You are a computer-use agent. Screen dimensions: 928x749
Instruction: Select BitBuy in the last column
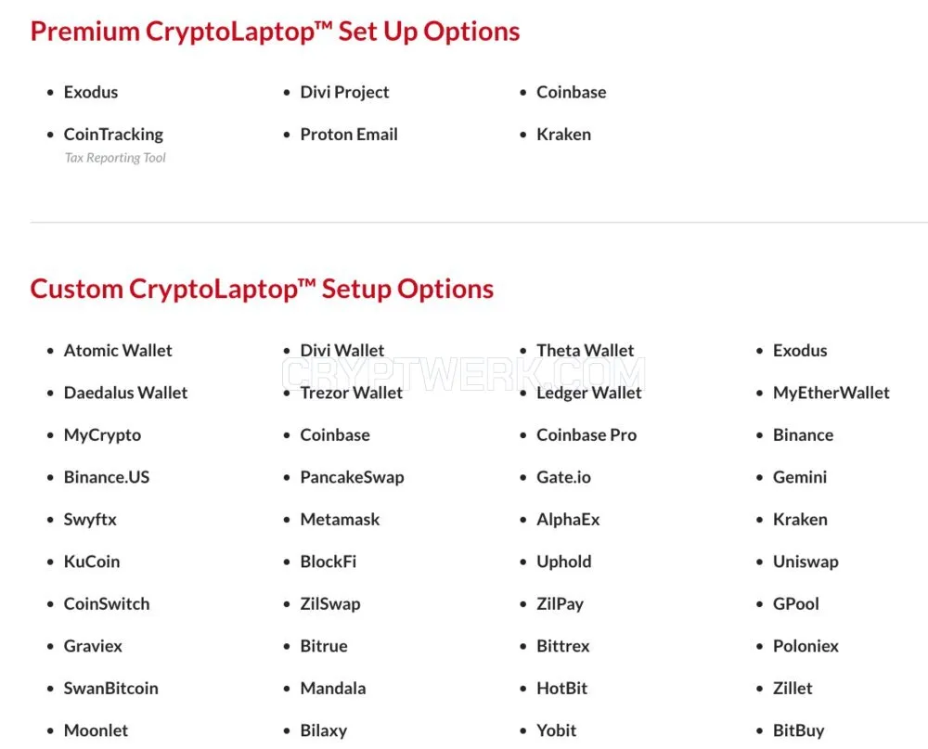click(x=798, y=730)
